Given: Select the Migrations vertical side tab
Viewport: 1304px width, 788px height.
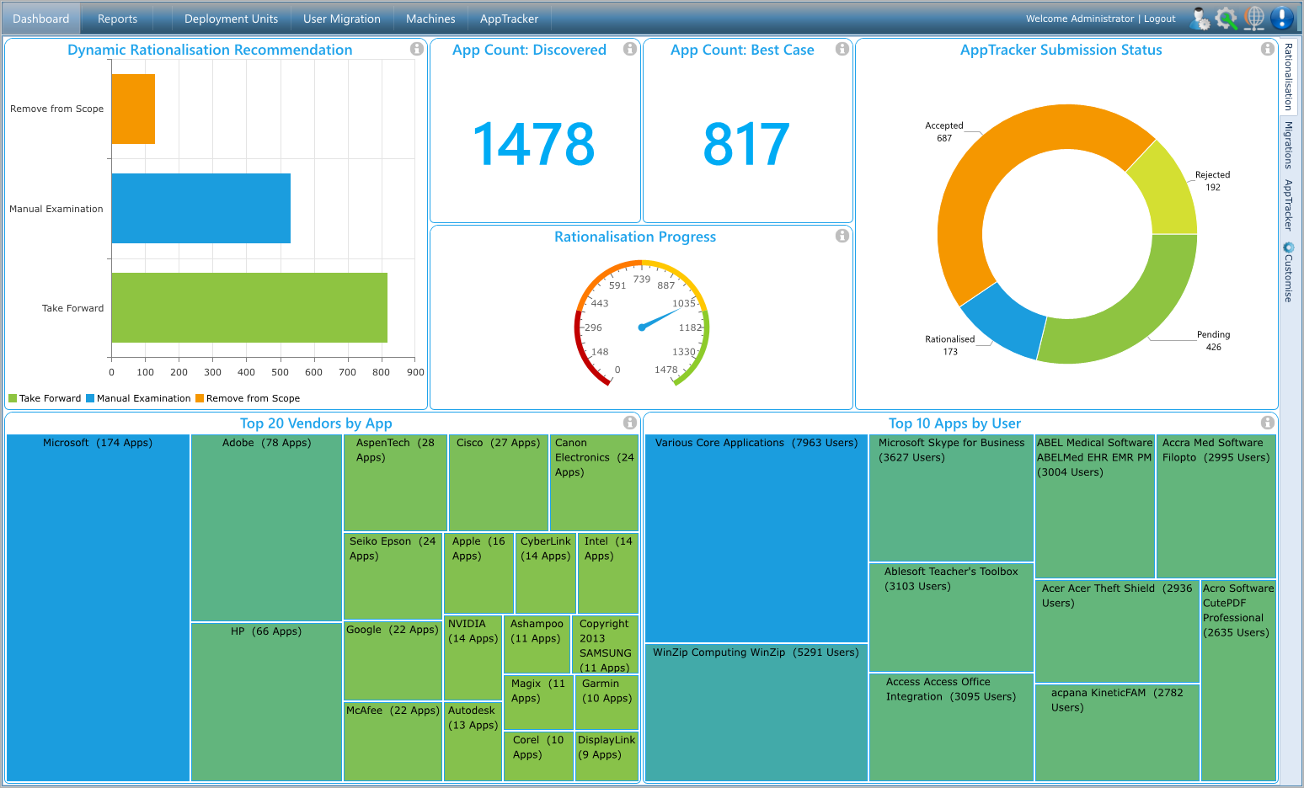Looking at the screenshot, I should tap(1288, 145).
